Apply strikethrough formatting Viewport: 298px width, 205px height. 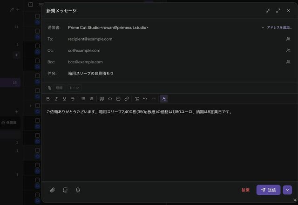[x=73, y=99]
